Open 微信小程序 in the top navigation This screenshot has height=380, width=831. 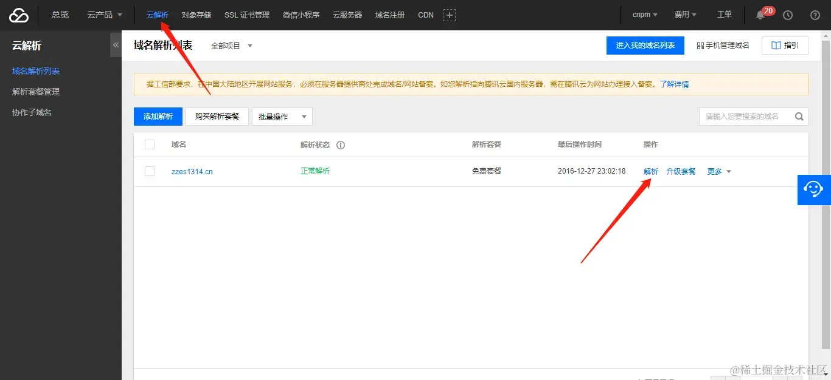click(x=301, y=15)
